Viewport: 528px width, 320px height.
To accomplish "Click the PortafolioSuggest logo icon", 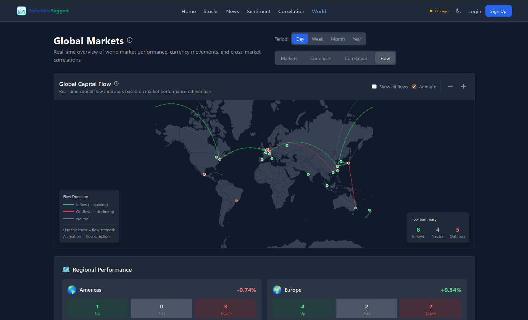I will pyautogui.click(x=21, y=11).
